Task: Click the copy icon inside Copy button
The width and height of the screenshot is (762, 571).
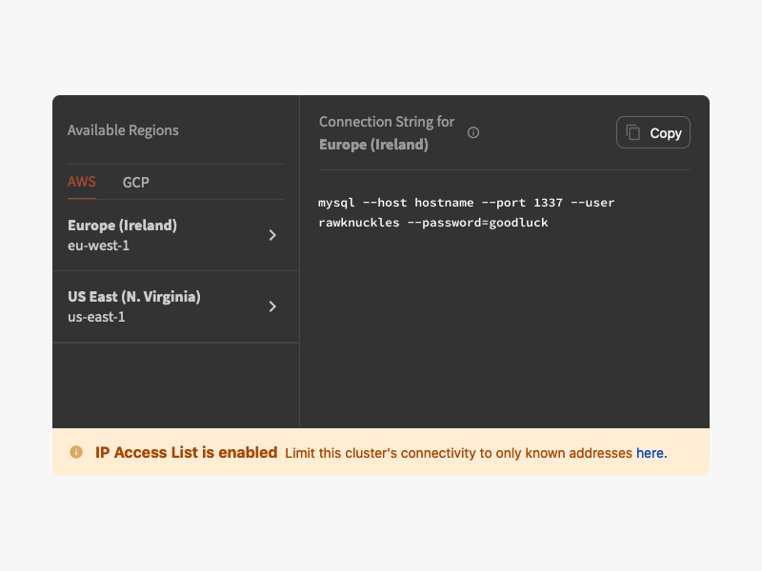Action: coord(632,132)
